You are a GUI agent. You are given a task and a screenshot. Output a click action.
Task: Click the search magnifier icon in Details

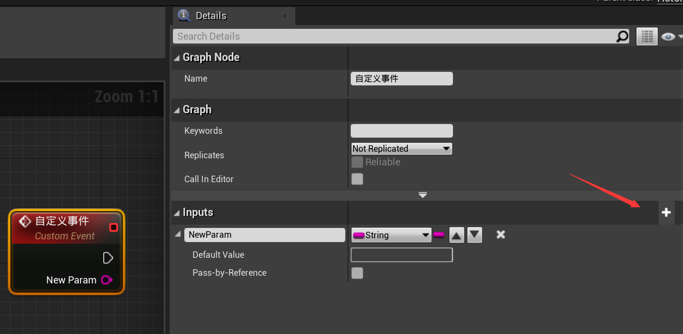[x=622, y=36]
